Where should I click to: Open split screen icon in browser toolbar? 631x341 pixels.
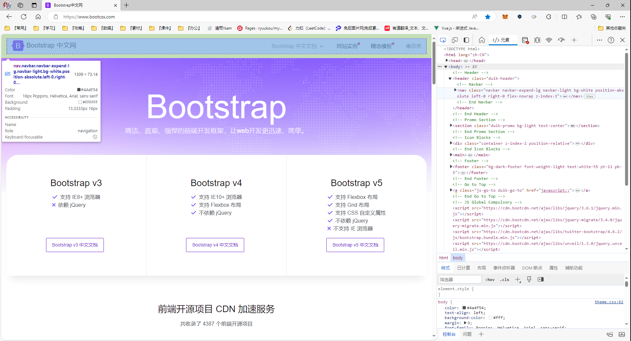coord(565,17)
